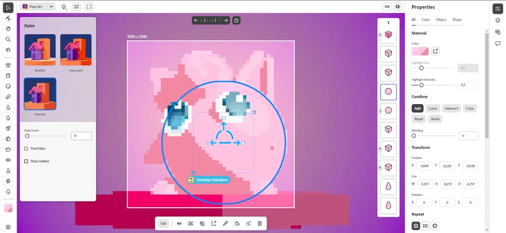This screenshot has width=506, height=233.
Task: Add a cylinder shape from left toolbar
Action: coord(8,76)
